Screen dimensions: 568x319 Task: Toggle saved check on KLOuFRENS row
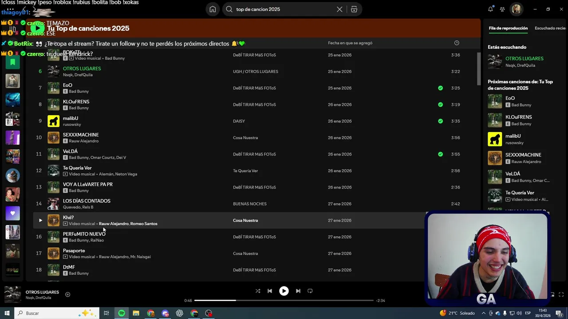pos(440,105)
